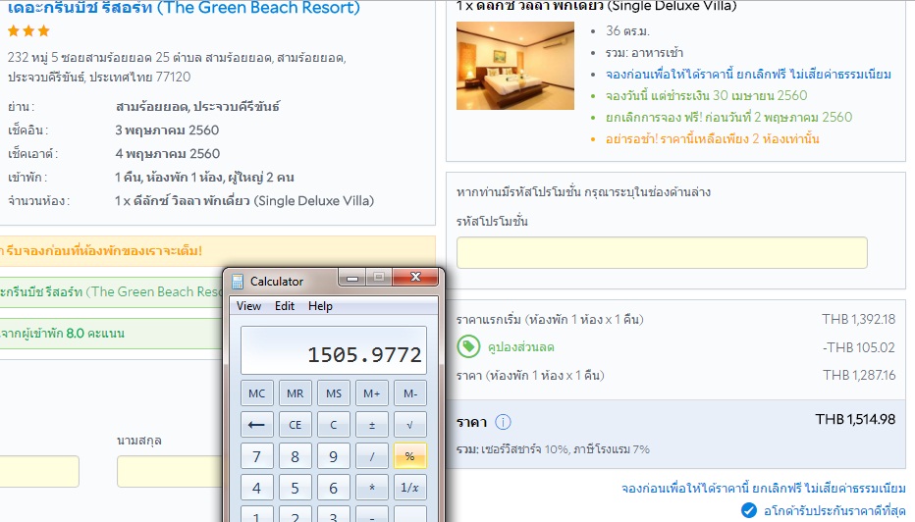Click the multiply asterisk button

pyautogui.click(x=372, y=488)
